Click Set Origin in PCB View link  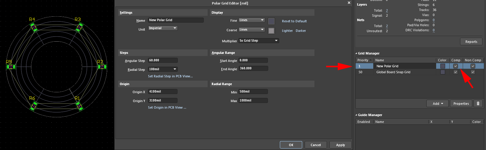pos(167,107)
